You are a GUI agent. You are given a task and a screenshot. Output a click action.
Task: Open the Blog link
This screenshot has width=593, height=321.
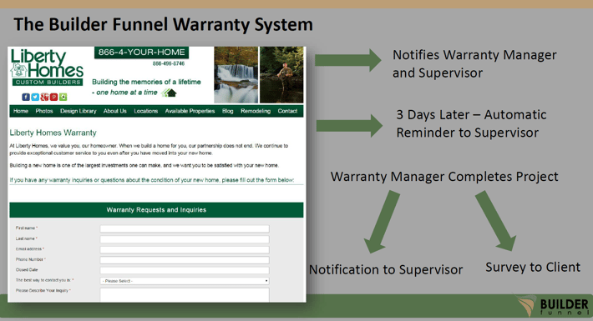click(x=228, y=111)
